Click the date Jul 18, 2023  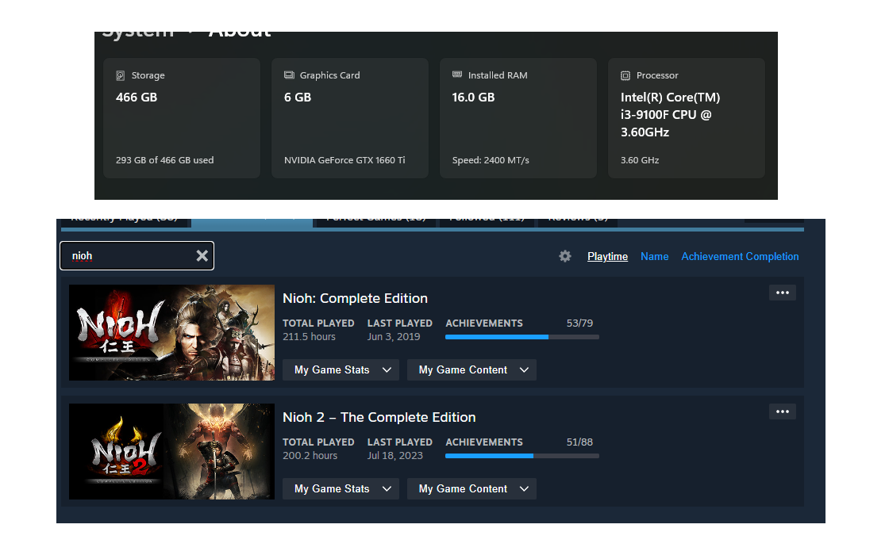click(394, 456)
